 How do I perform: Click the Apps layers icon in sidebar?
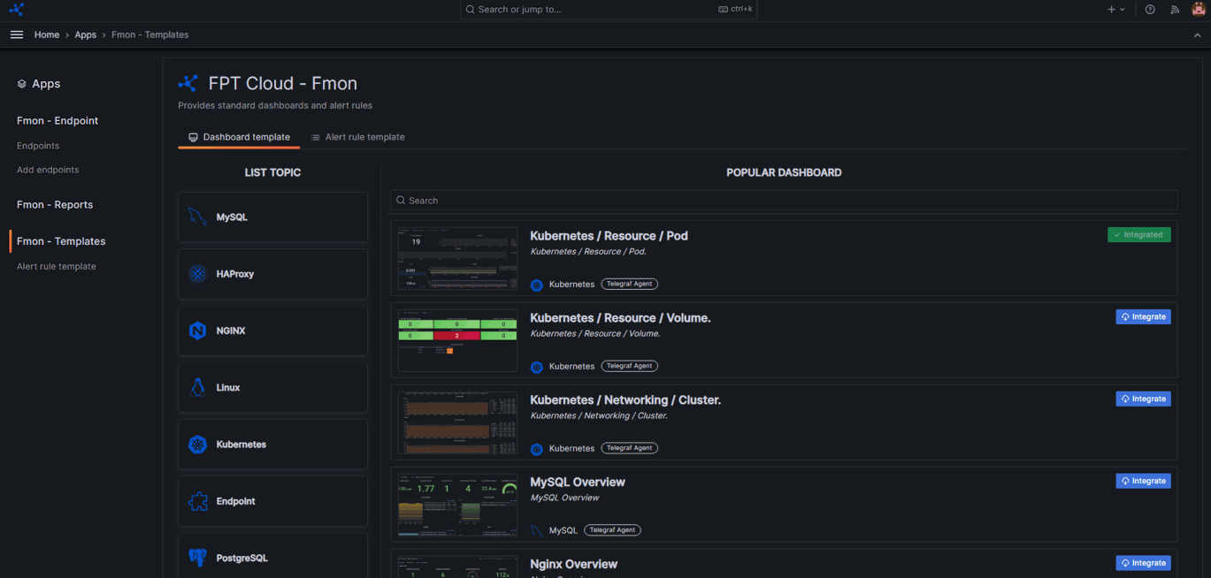click(22, 84)
